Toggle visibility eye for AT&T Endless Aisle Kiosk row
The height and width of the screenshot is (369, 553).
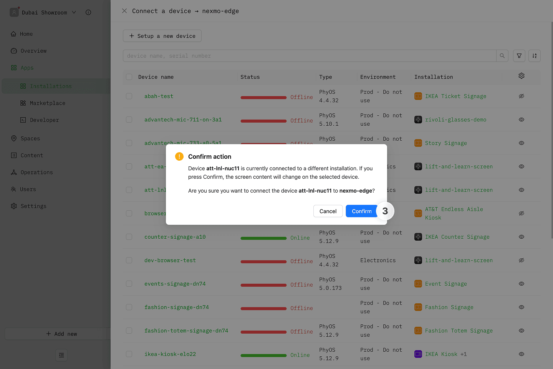pos(522,213)
